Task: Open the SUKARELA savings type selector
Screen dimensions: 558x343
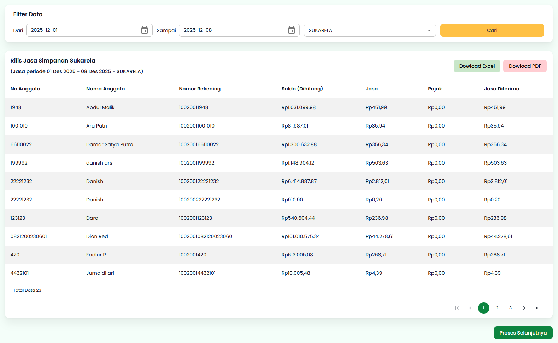Action: click(364, 30)
